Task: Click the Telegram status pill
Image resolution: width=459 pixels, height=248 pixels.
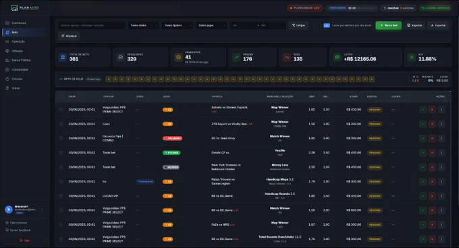Action: 435,8
